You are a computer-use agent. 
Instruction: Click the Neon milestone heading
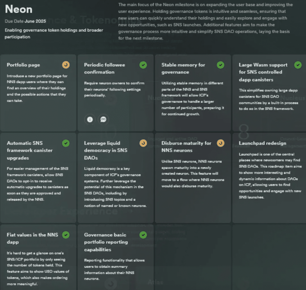pyautogui.click(x=19, y=9)
